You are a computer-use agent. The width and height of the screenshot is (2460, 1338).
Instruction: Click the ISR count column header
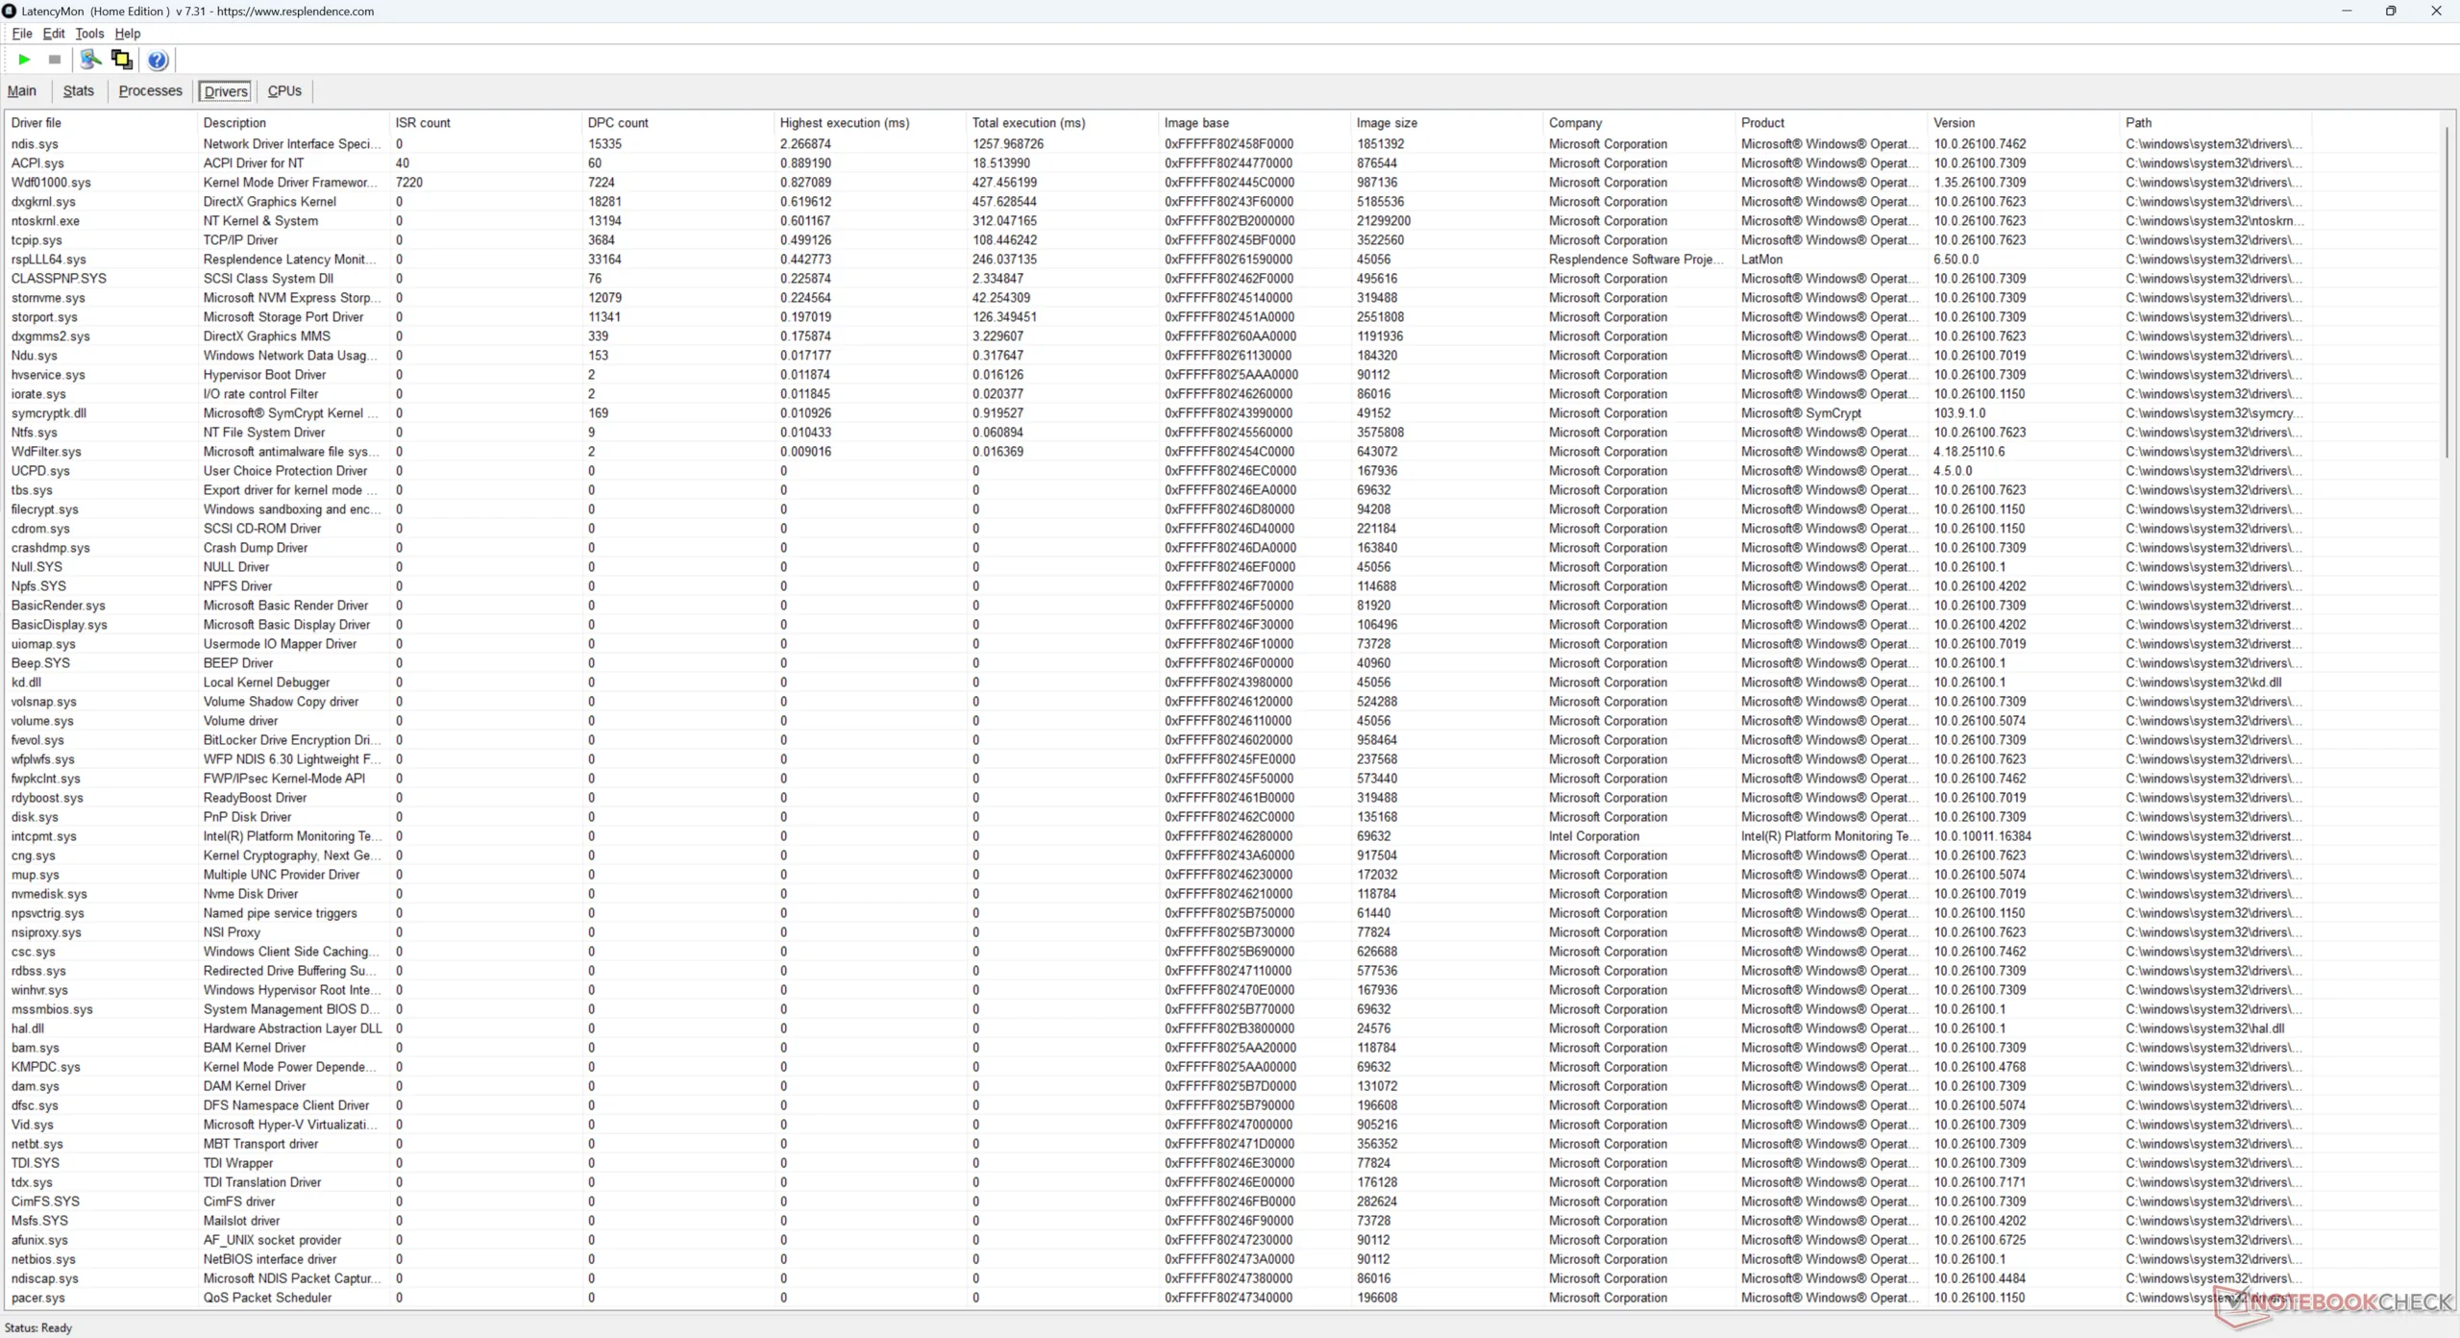(x=423, y=123)
